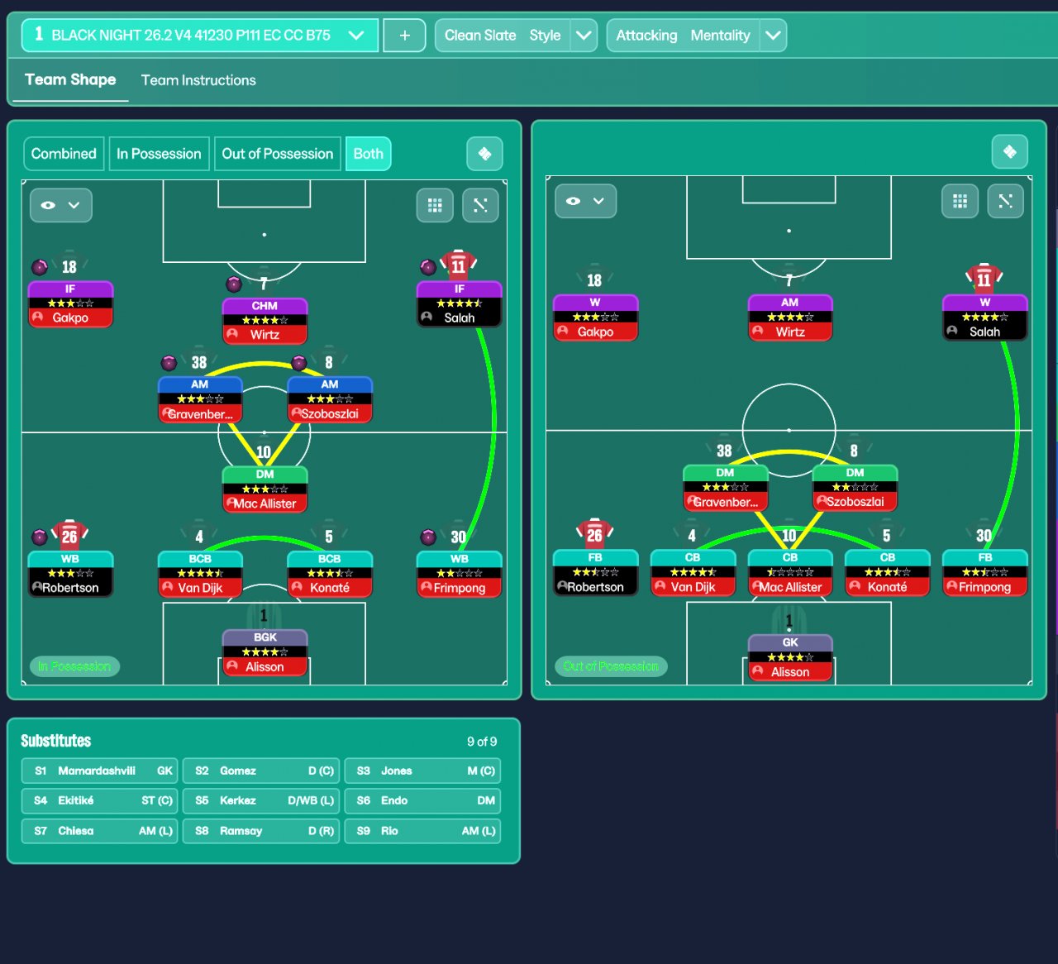1058x964 pixels.
Task: Switch pitch view to Out of Possession
Action: click(278, 154)
